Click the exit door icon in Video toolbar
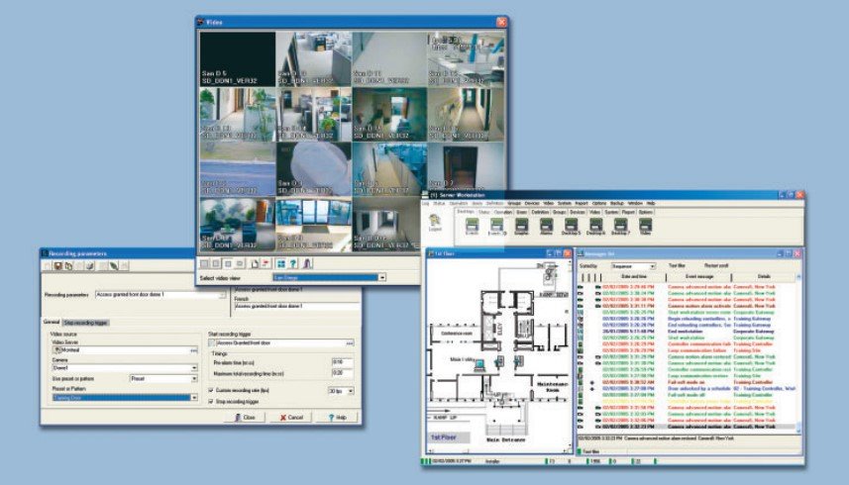The image size is (849, 485). [x=307, y=264]
